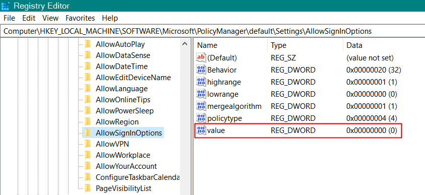
Task: Click the Behavior DWORD value icon
Action: 201,70
